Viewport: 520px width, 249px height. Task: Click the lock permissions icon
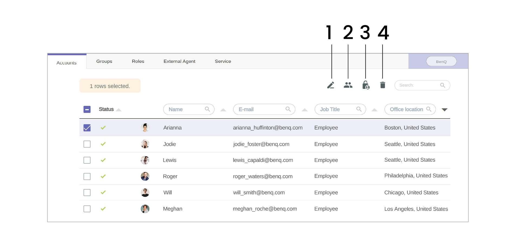pyautogui.click(x=365, y=85)
